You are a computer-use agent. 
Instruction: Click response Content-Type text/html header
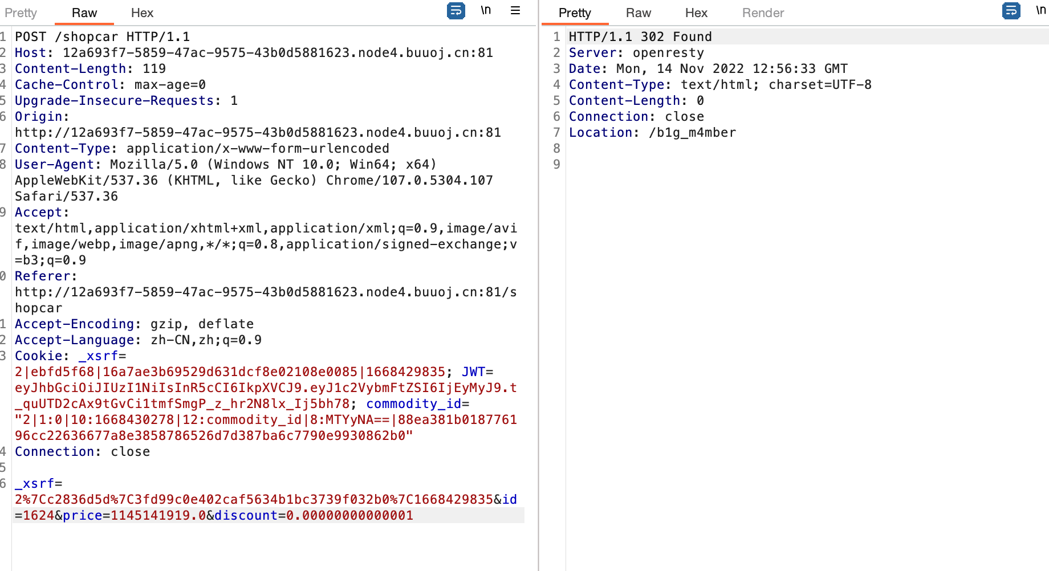(720, 85)
